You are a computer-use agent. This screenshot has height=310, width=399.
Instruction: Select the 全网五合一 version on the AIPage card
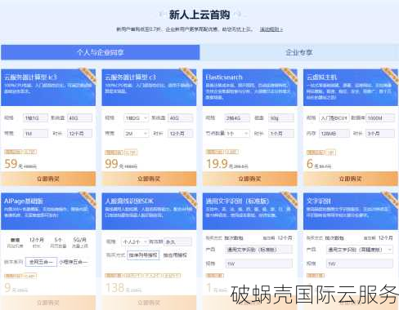pos(42,262)
